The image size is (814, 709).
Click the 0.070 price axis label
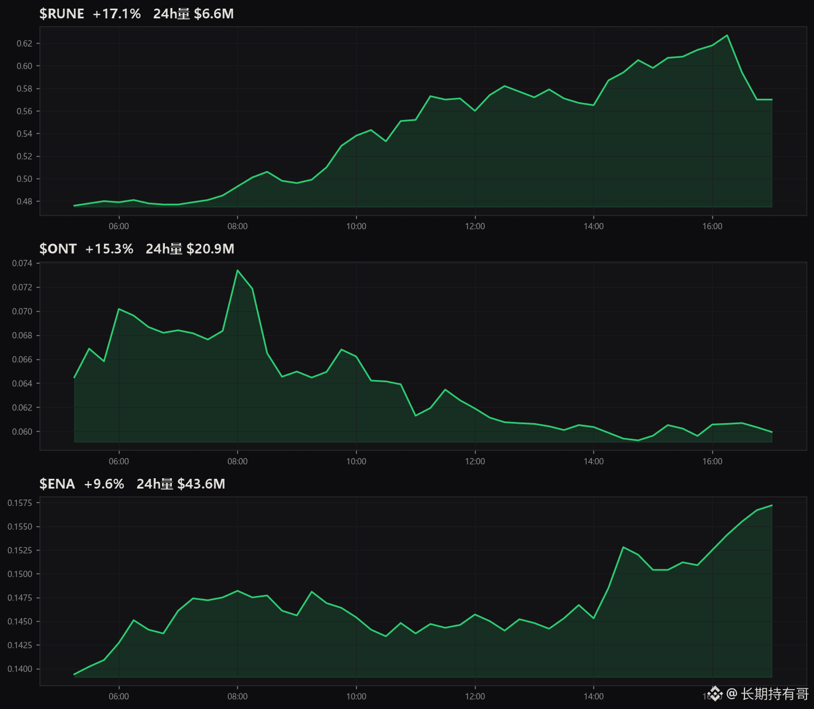[22, 312]
